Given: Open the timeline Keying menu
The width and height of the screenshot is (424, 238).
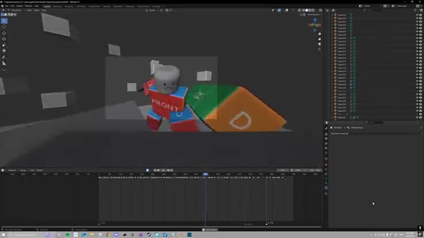Looking at the screenshot, I should click(x=23, y=170).
